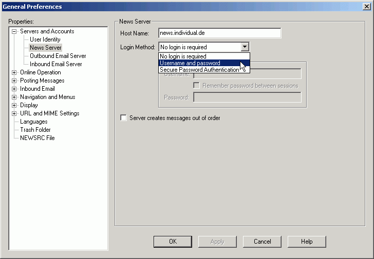Tick 'Server creates messages out of order'
Screen dimensions: 374x259
click(x=123, y=118)
